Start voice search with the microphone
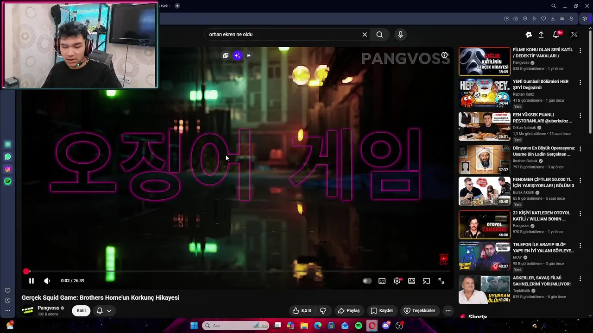593x333 pixels. pyautogui.click(x=401, y=34)
